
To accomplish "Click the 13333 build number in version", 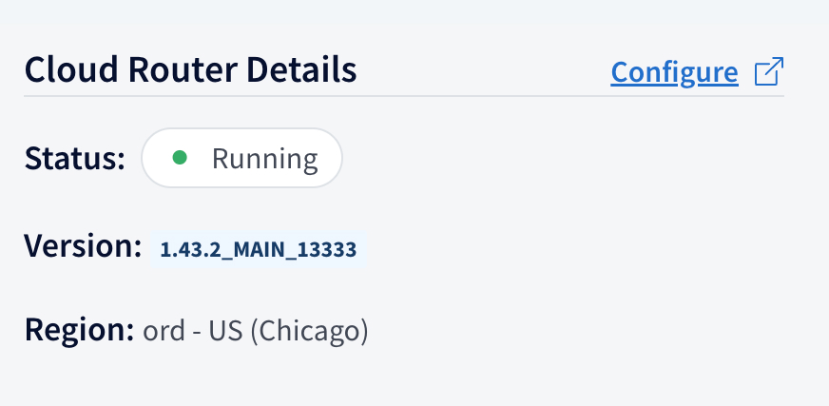I will point(327,249).
